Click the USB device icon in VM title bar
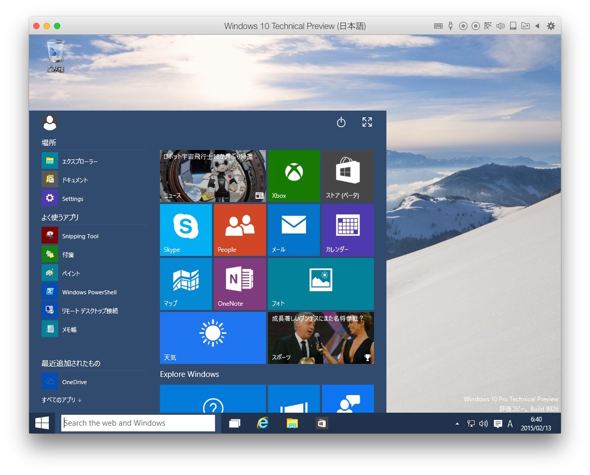This screenshot has width=590, height=475. click(x=450, y=26)
